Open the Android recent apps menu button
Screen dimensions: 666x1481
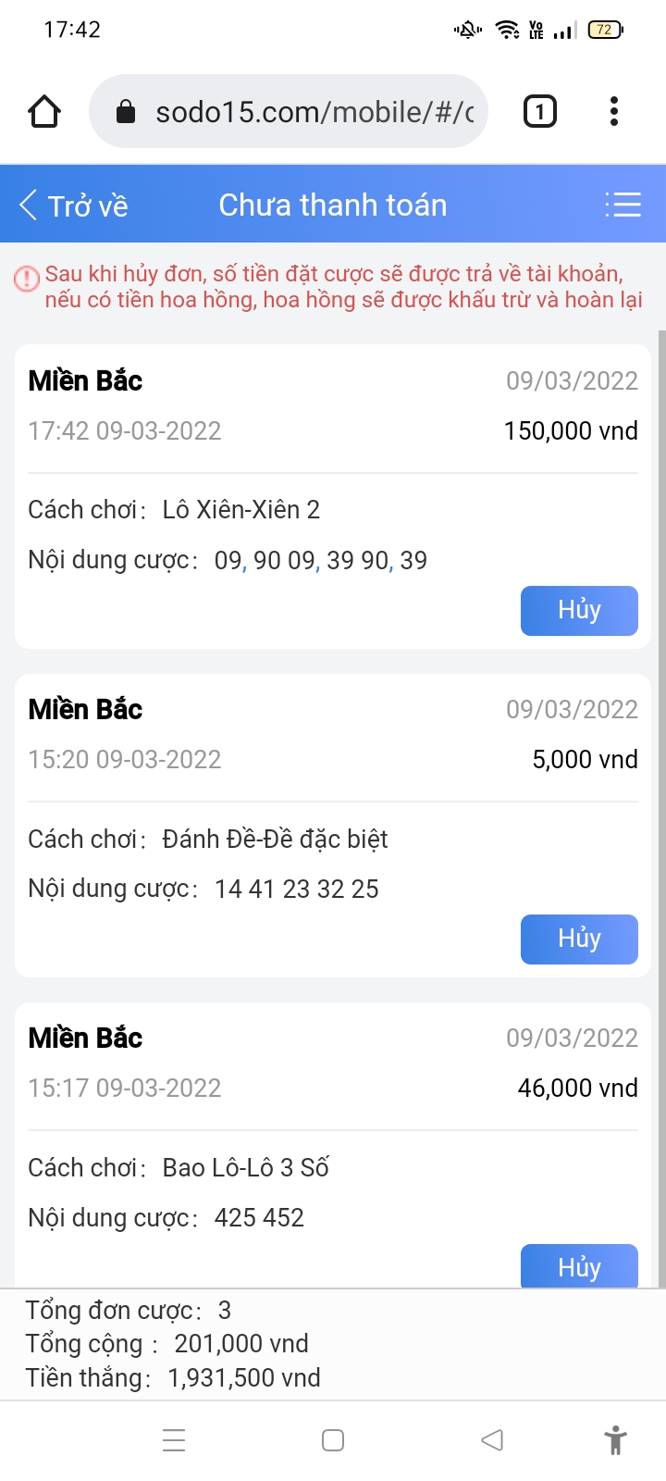[x=174, y=1440]
